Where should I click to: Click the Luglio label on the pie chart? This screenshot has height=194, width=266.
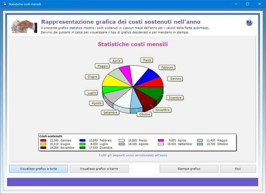(92, 92)
